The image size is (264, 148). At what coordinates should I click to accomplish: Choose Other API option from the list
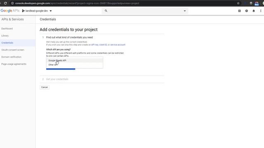pyautogui.click(x=75, y=65)
